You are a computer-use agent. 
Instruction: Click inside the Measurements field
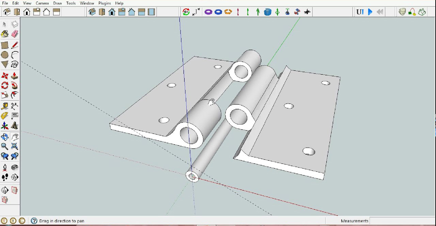click(402, 221)
